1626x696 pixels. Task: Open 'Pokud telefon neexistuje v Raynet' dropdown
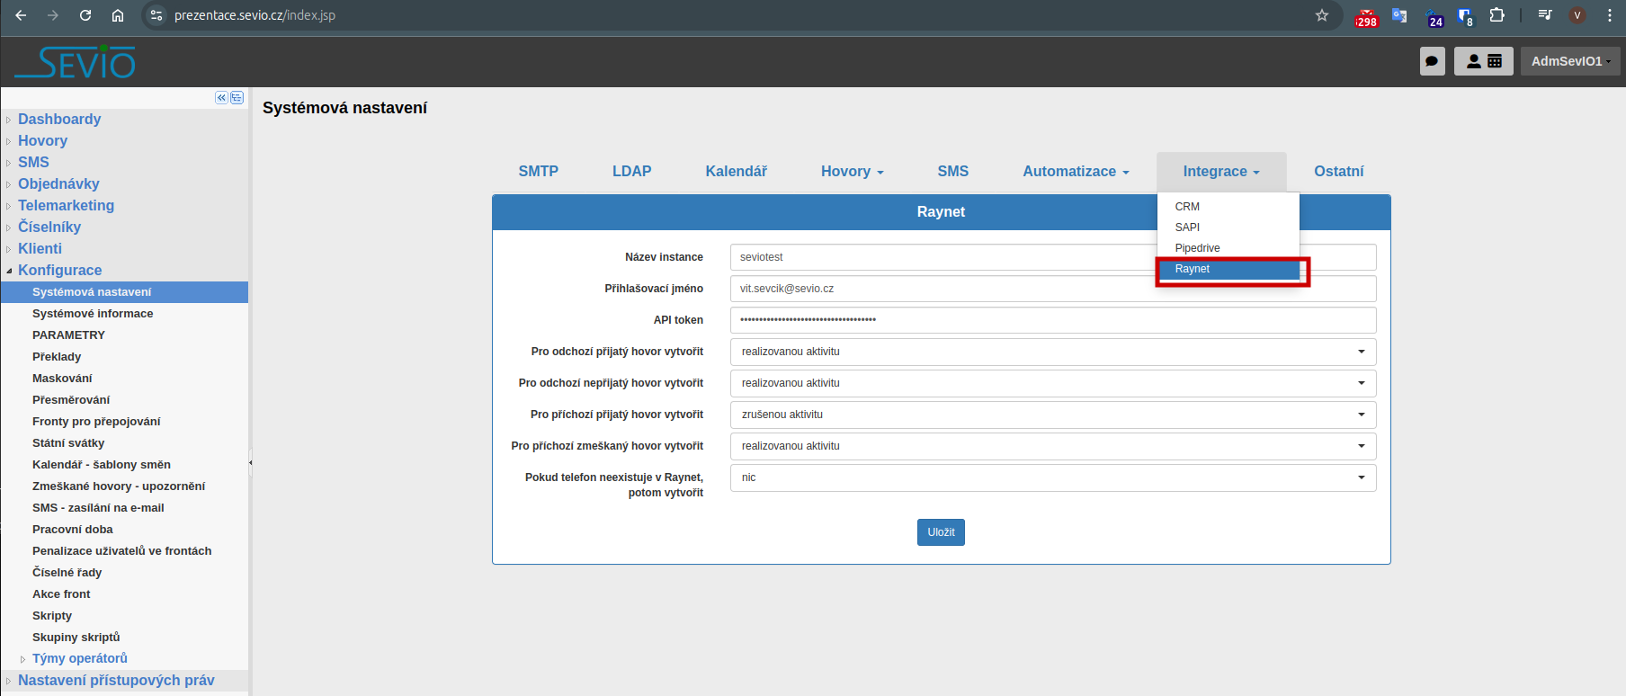point(1052,477)
